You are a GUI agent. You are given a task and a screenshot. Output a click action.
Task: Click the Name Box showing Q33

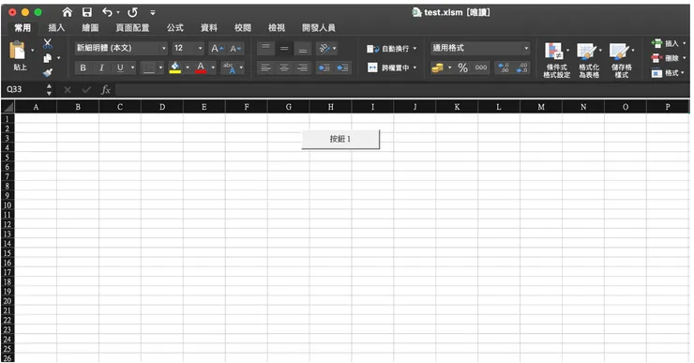pyautogui.click(x=24, y=89)
